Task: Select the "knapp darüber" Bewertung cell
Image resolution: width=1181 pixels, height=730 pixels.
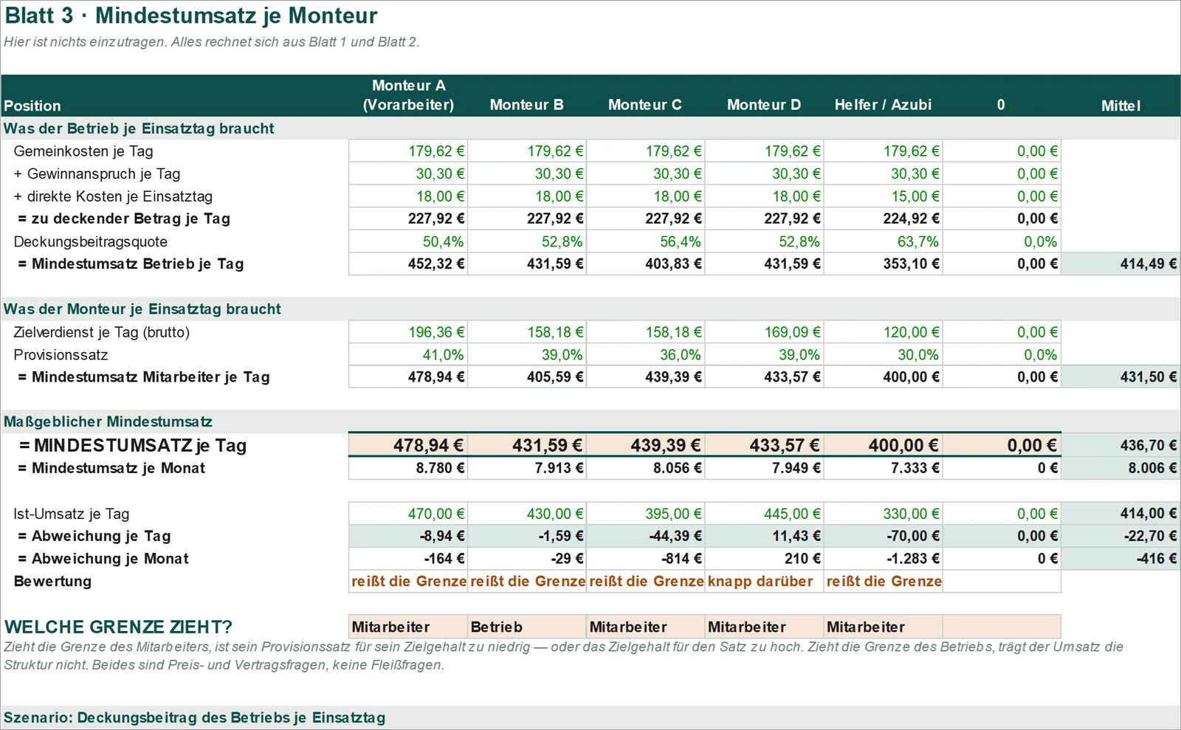Action: point(765,582)
